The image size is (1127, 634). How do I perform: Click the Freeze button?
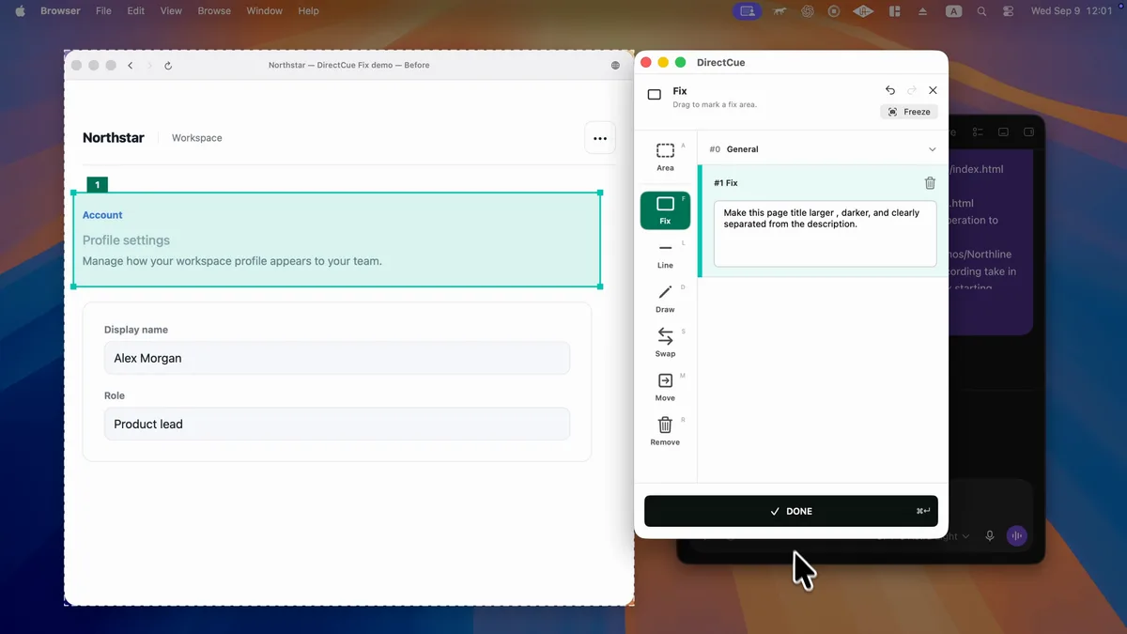tap(909, 112)
